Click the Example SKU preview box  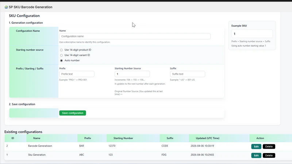tap(252, 34)
